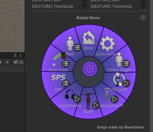Viewport: 153px width, 132px height.
Task: Click the play badge on Idol outfit
Action: tap(126, 83)
